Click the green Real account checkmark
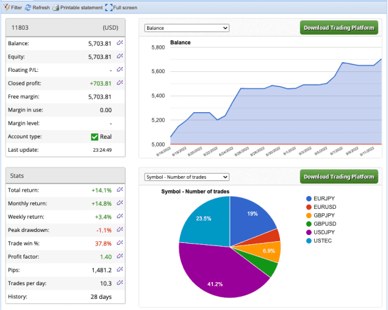388x310 pixels. [94, 136]
